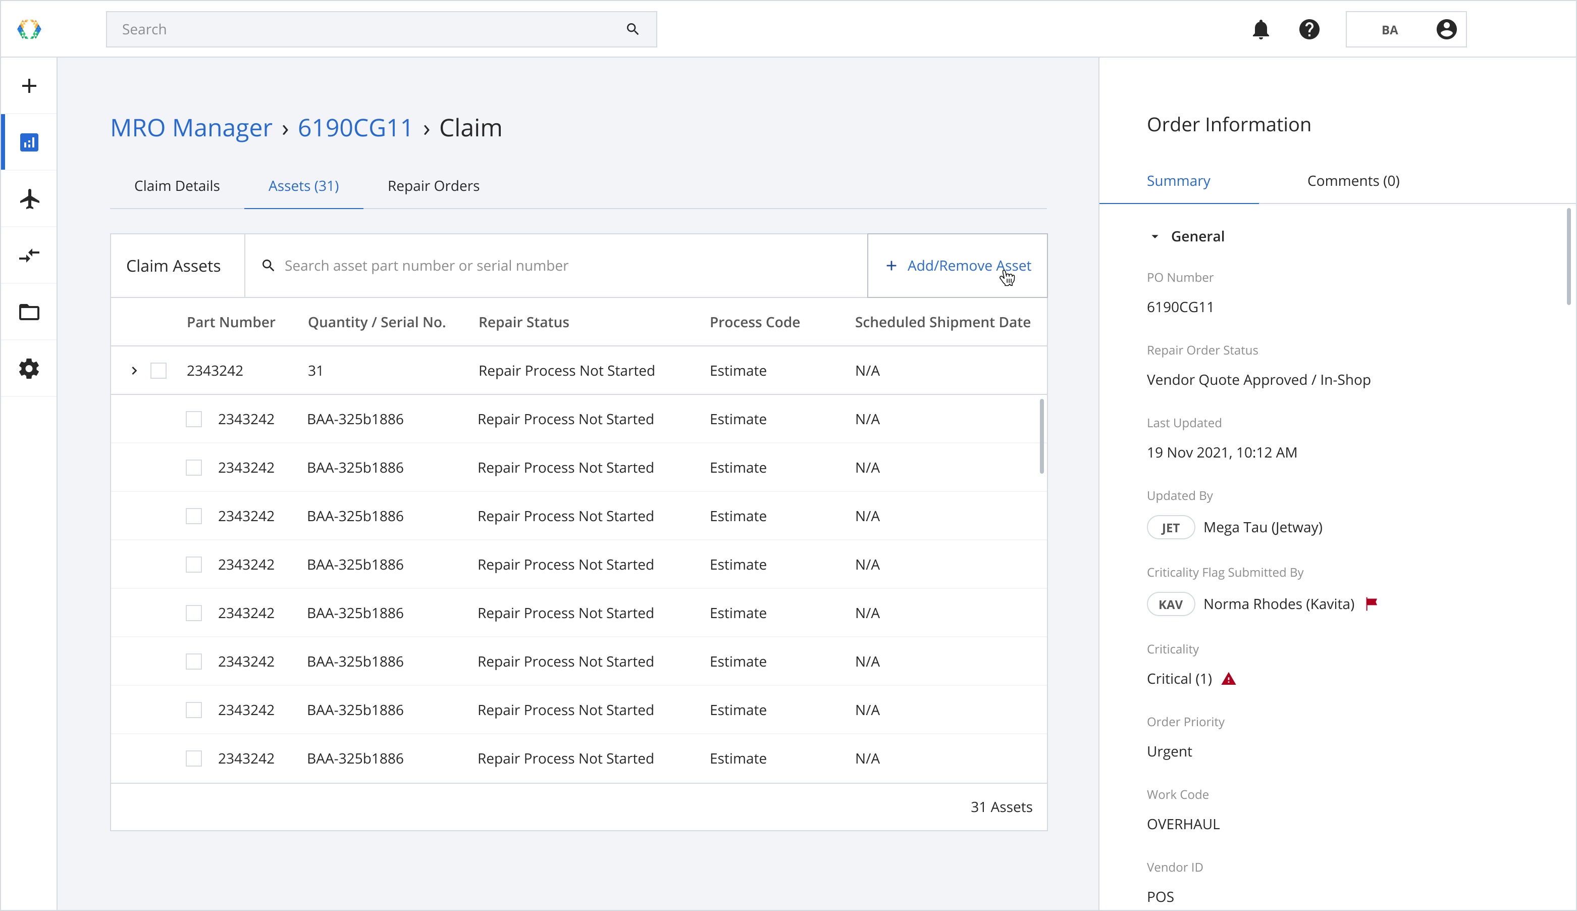This screenshot has width=1577, height=911.
Task: Collapse the General section arrow
Action: coord(1154,236)
